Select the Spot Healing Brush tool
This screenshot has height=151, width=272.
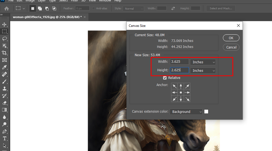click(4, 74)
